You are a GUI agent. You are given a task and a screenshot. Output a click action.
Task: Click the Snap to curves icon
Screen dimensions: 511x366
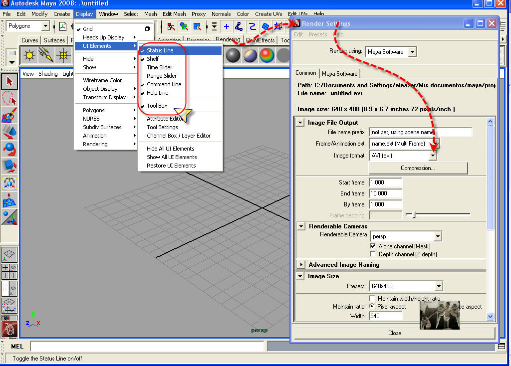(x=239, y=26)
